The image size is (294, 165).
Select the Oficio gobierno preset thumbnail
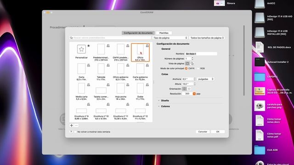click(120, 69)
